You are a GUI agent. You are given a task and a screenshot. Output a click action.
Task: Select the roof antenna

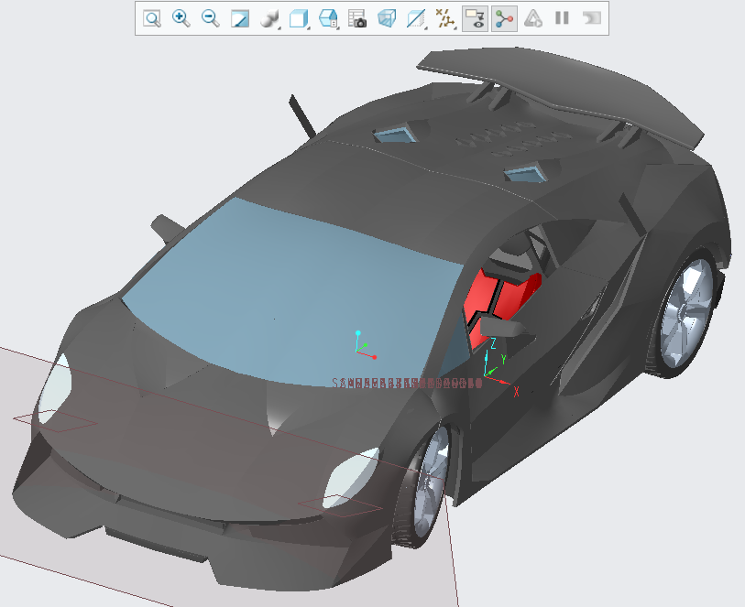point(302,116)
